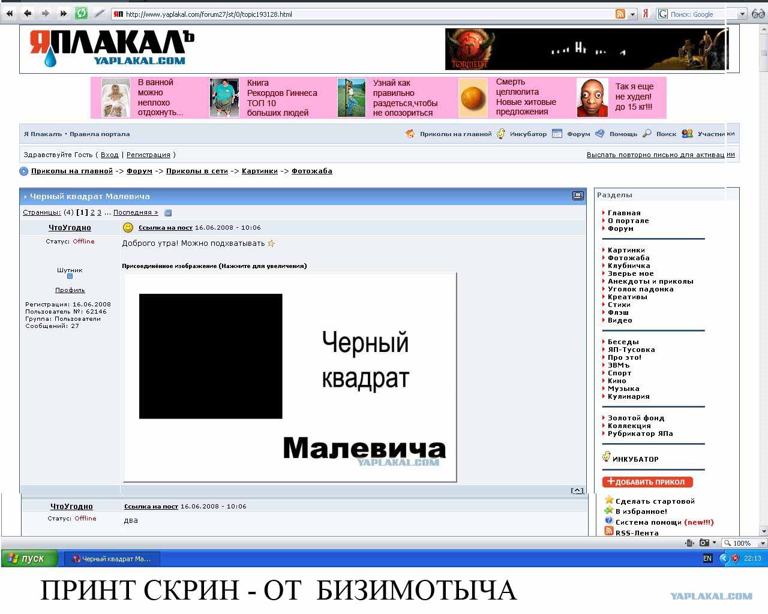Click the fast-forward navigation button

coord(64,13)
